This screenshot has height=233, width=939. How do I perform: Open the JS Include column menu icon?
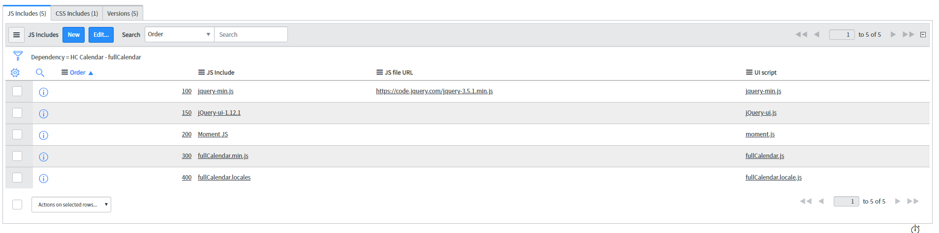(x=201, y=73)
